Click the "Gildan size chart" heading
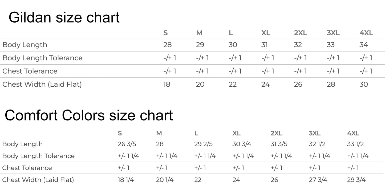385x189 pixels. pyautogui.click(x=64, y=18)
